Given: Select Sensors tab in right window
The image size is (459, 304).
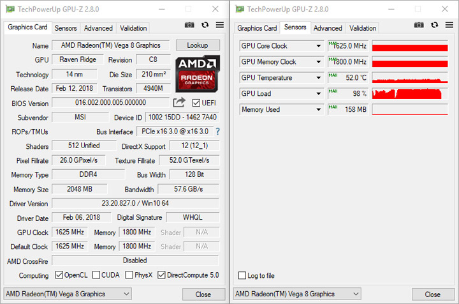Looking at the screenshot, I should pyautogui.click(x=295, y=27).
